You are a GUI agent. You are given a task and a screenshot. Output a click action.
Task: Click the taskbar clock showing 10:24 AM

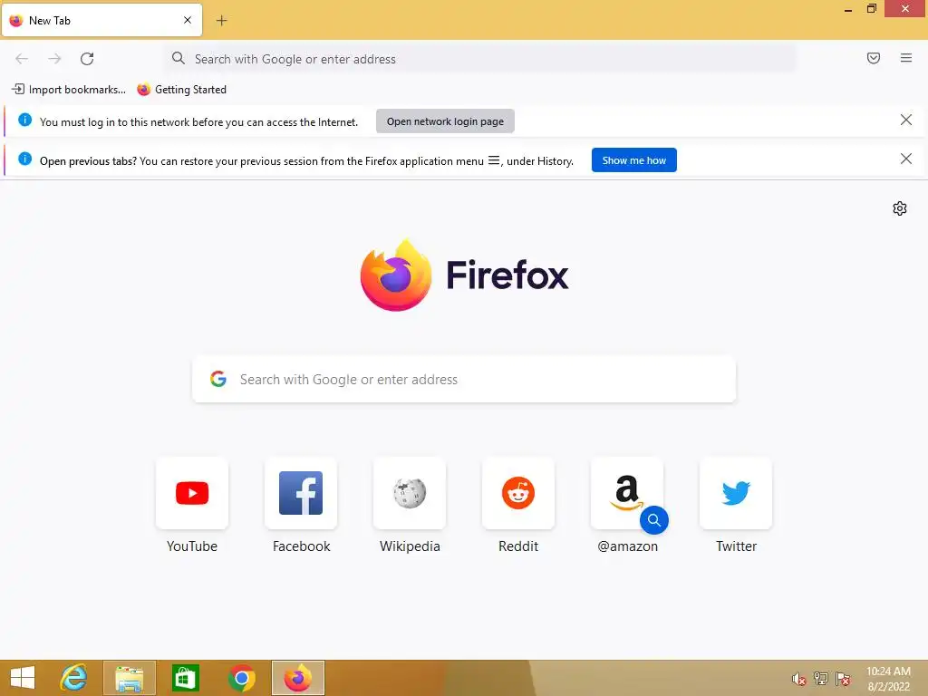pyautogui.click(x=888, y=679)
